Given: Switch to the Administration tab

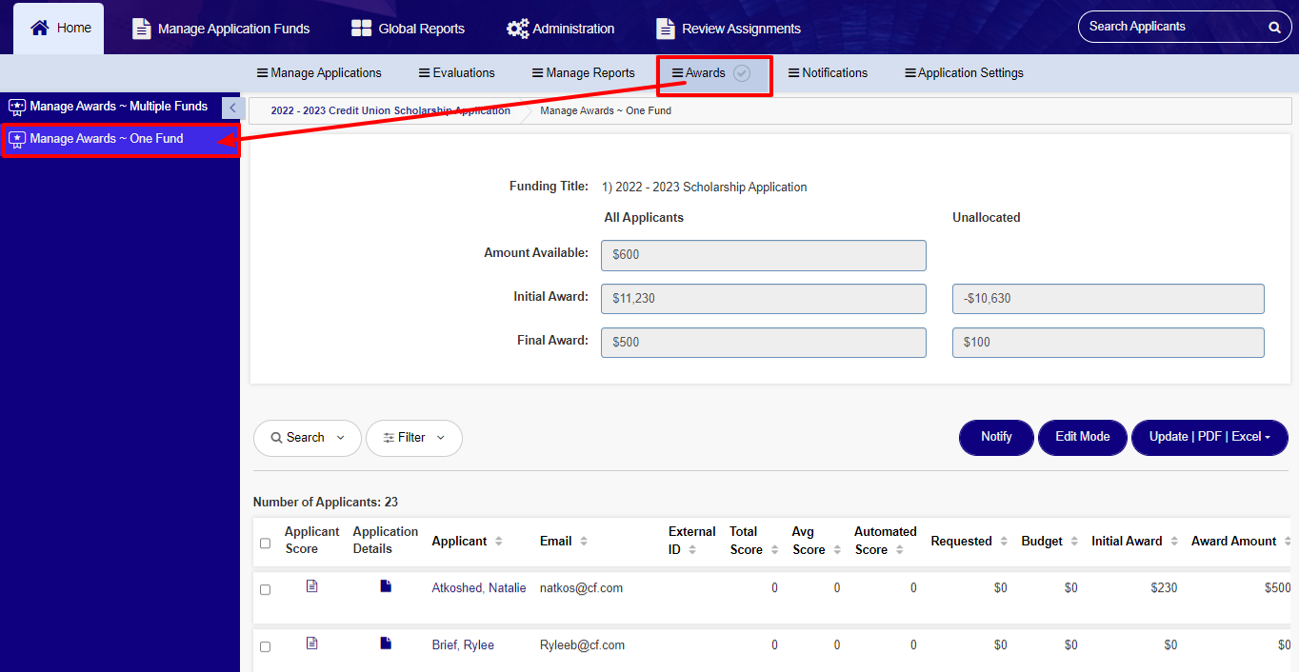Looking at the screenshot, I should tap(561, 29).
